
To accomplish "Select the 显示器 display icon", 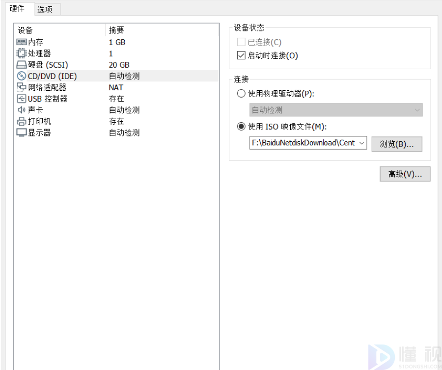I will 22,132.
